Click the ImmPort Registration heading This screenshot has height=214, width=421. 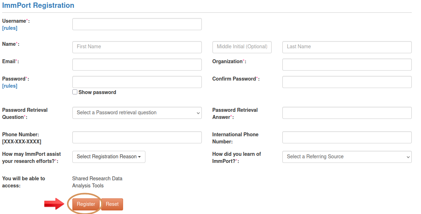tap(38, 5)
